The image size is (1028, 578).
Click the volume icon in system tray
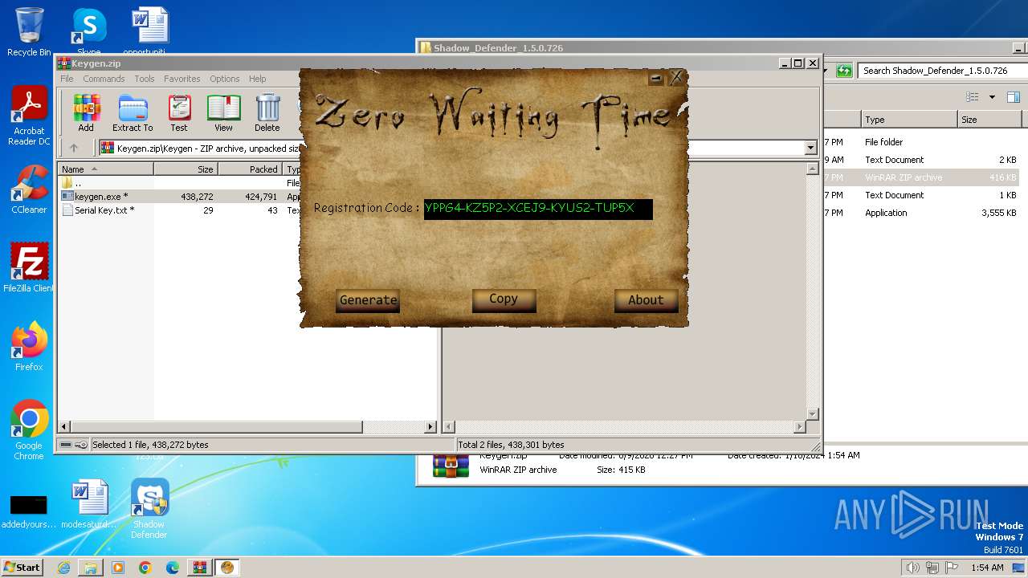[x=912, y=568]
